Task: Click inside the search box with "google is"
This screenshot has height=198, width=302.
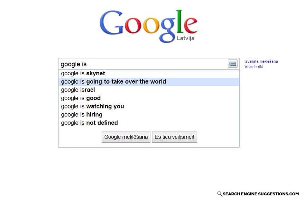Action: 143,64
